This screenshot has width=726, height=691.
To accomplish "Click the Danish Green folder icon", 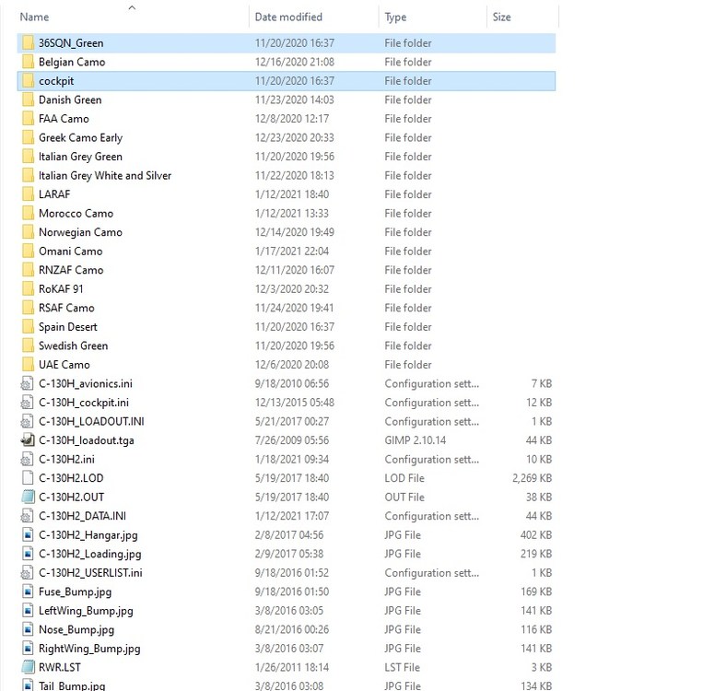I will 28,100.
